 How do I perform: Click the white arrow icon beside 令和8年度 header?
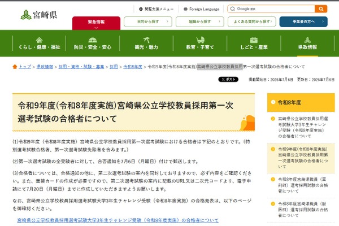[273, 102]
